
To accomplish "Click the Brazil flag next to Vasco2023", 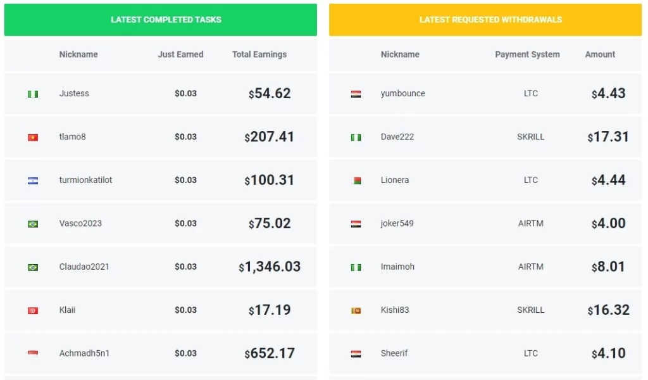I will 33,224.
